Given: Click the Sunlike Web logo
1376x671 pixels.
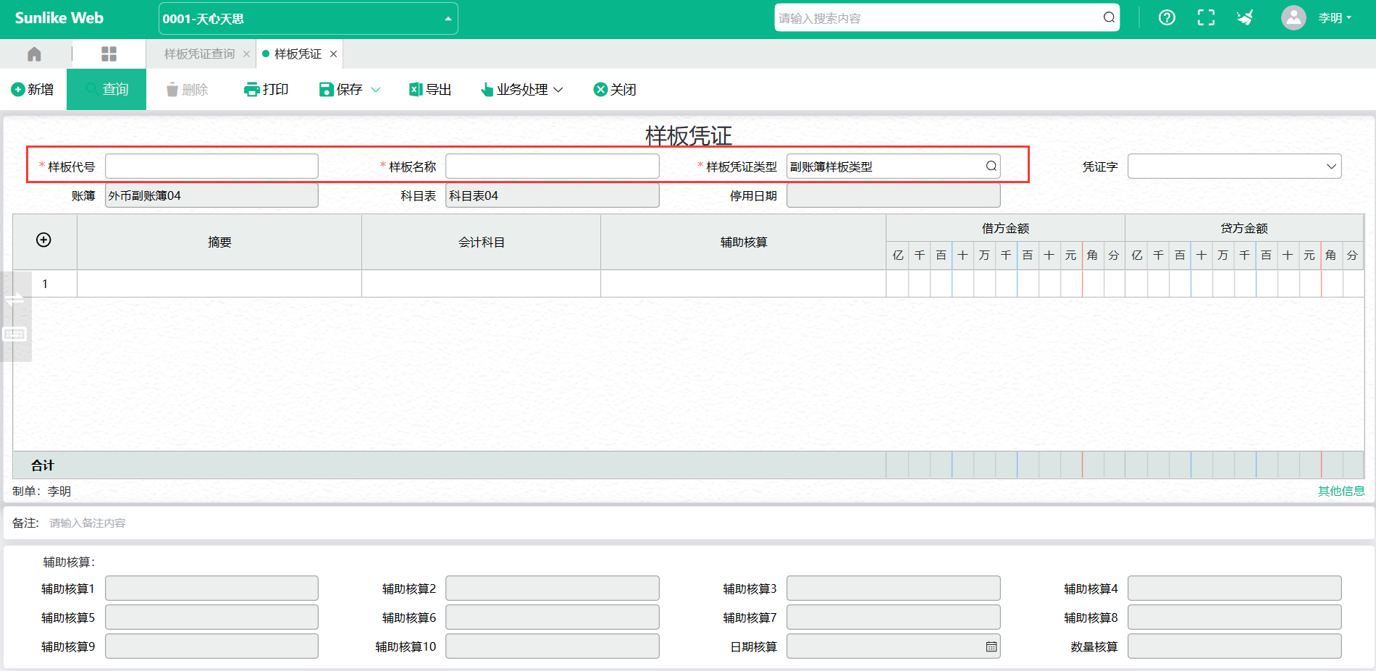Looking at the screenshot, I should (x=59, y=18).
